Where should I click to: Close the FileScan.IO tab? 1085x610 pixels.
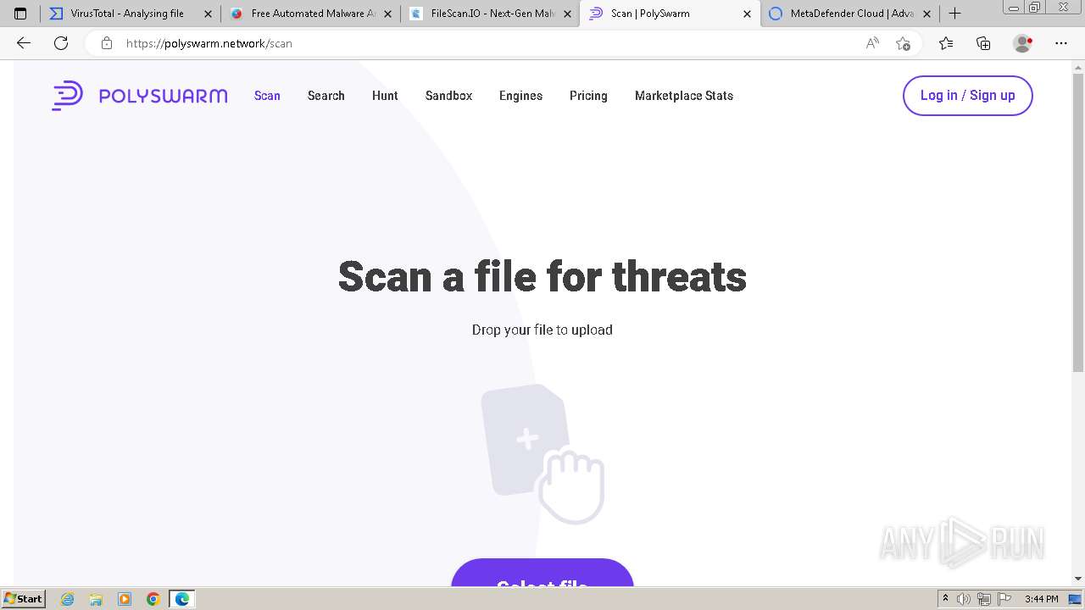pyautogui.click(x=567, y=14)
